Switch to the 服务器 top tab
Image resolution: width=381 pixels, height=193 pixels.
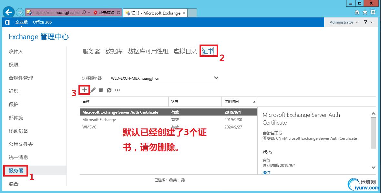tap(91, 51)
